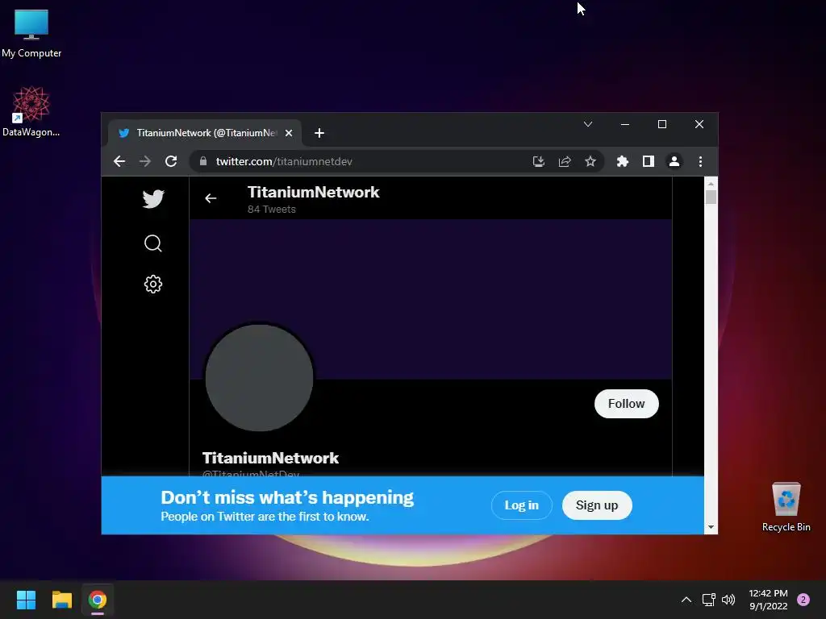Click the Log in button

coord(522,505)
